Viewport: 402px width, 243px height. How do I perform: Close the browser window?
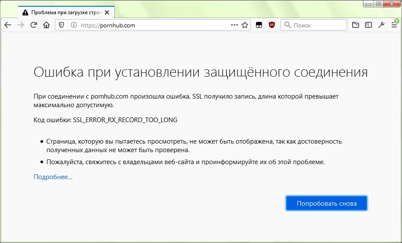coord(392,3)
